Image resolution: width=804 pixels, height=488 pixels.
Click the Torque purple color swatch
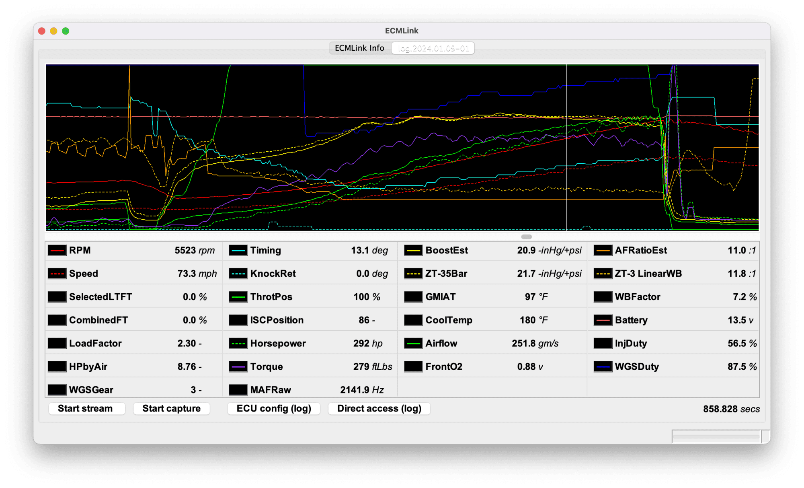tap(238, 367)
